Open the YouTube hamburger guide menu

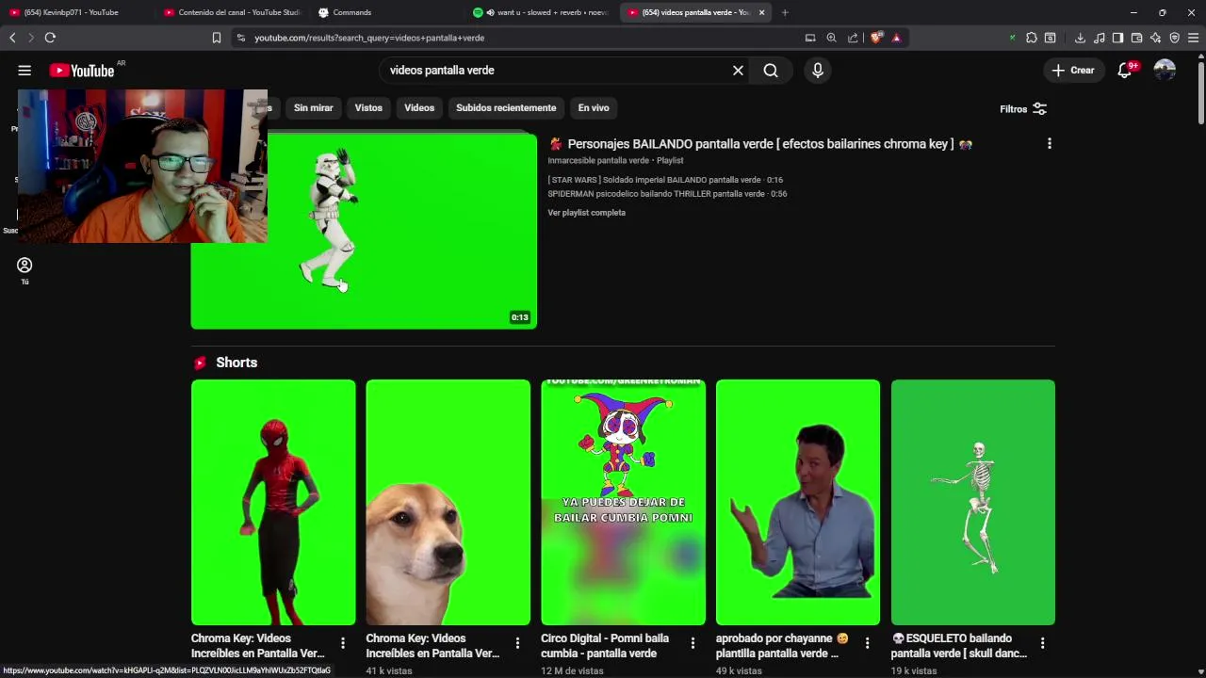[x=24, y=71]
